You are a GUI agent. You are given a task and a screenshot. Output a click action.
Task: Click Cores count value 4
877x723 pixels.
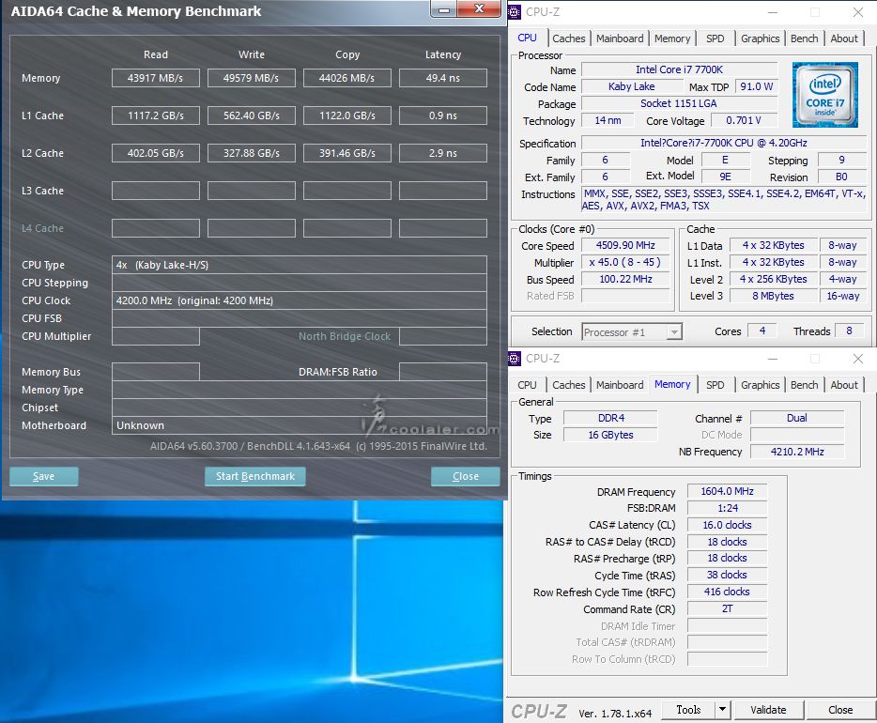pos(762,331)
